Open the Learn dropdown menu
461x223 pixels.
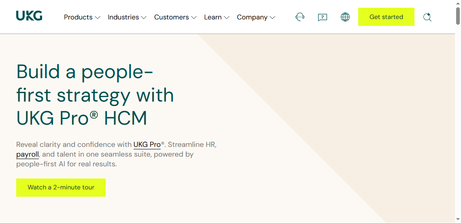pos(217,17)
